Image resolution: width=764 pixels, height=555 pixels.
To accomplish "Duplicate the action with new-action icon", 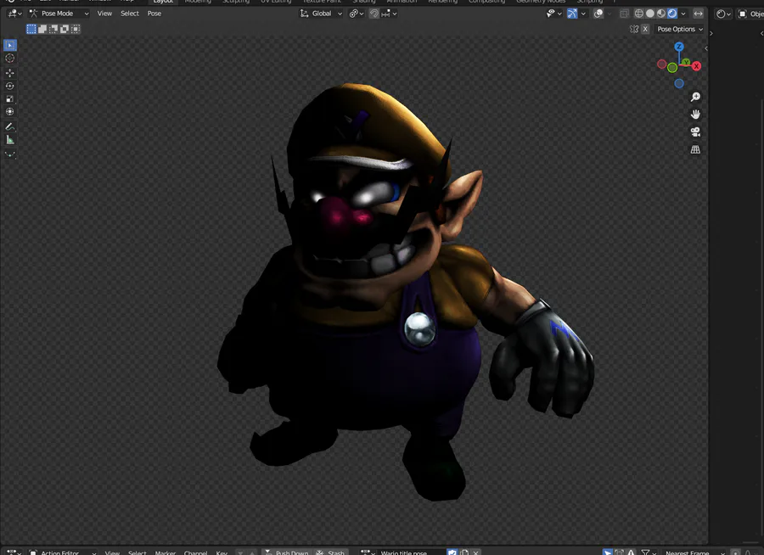I will tap(464, 552).
